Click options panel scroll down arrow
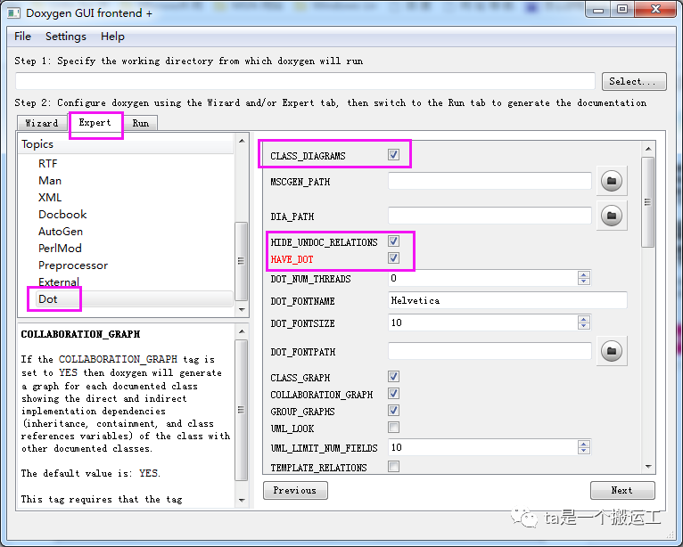Screen dimensions: 683x547 tap(648, 467)
